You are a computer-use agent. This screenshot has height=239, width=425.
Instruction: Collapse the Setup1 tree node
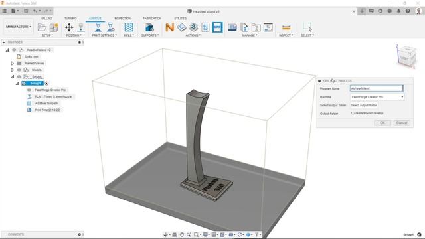(x=17, y=83)
